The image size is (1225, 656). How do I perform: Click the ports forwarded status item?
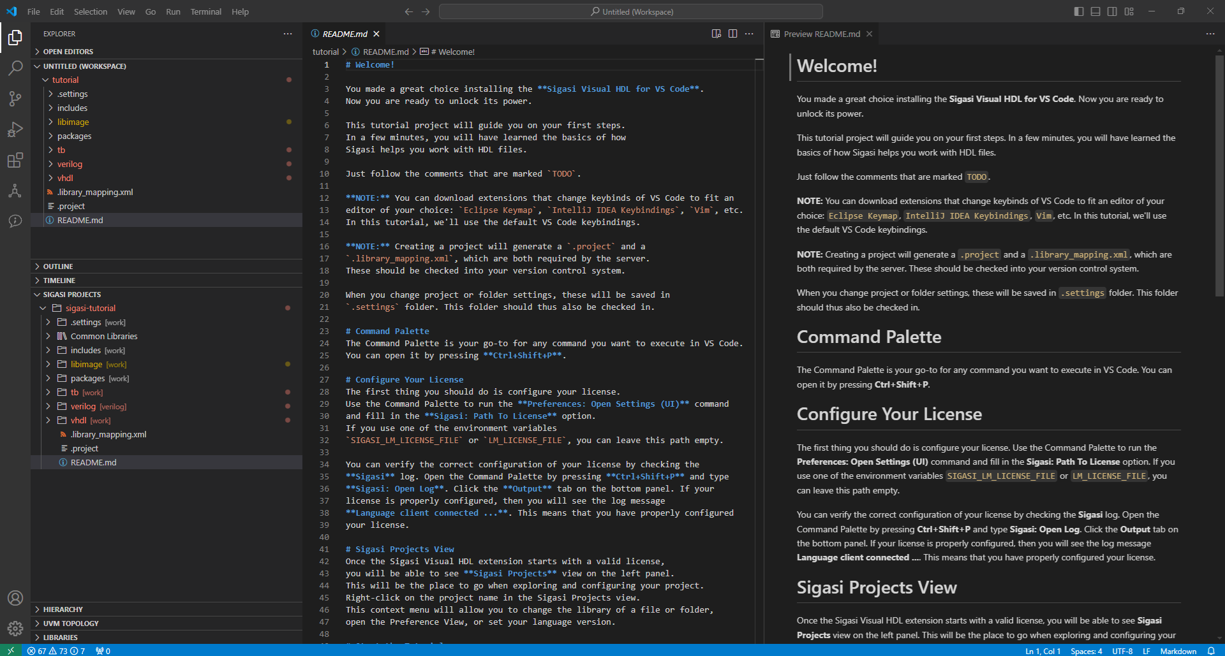(x=103, y=650)
